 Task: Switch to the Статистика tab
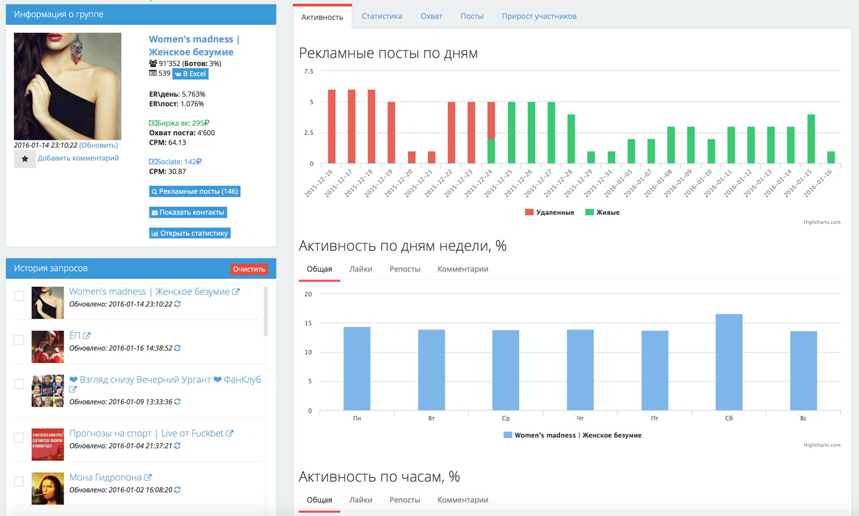(x=381, y=16)
